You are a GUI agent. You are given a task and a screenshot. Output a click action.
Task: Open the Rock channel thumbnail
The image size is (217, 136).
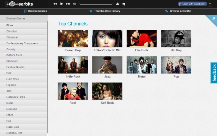click(73, 91)
